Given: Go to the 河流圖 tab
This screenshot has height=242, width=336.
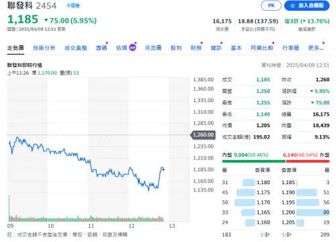Looking at the screenshot, I should pos(153,48).
